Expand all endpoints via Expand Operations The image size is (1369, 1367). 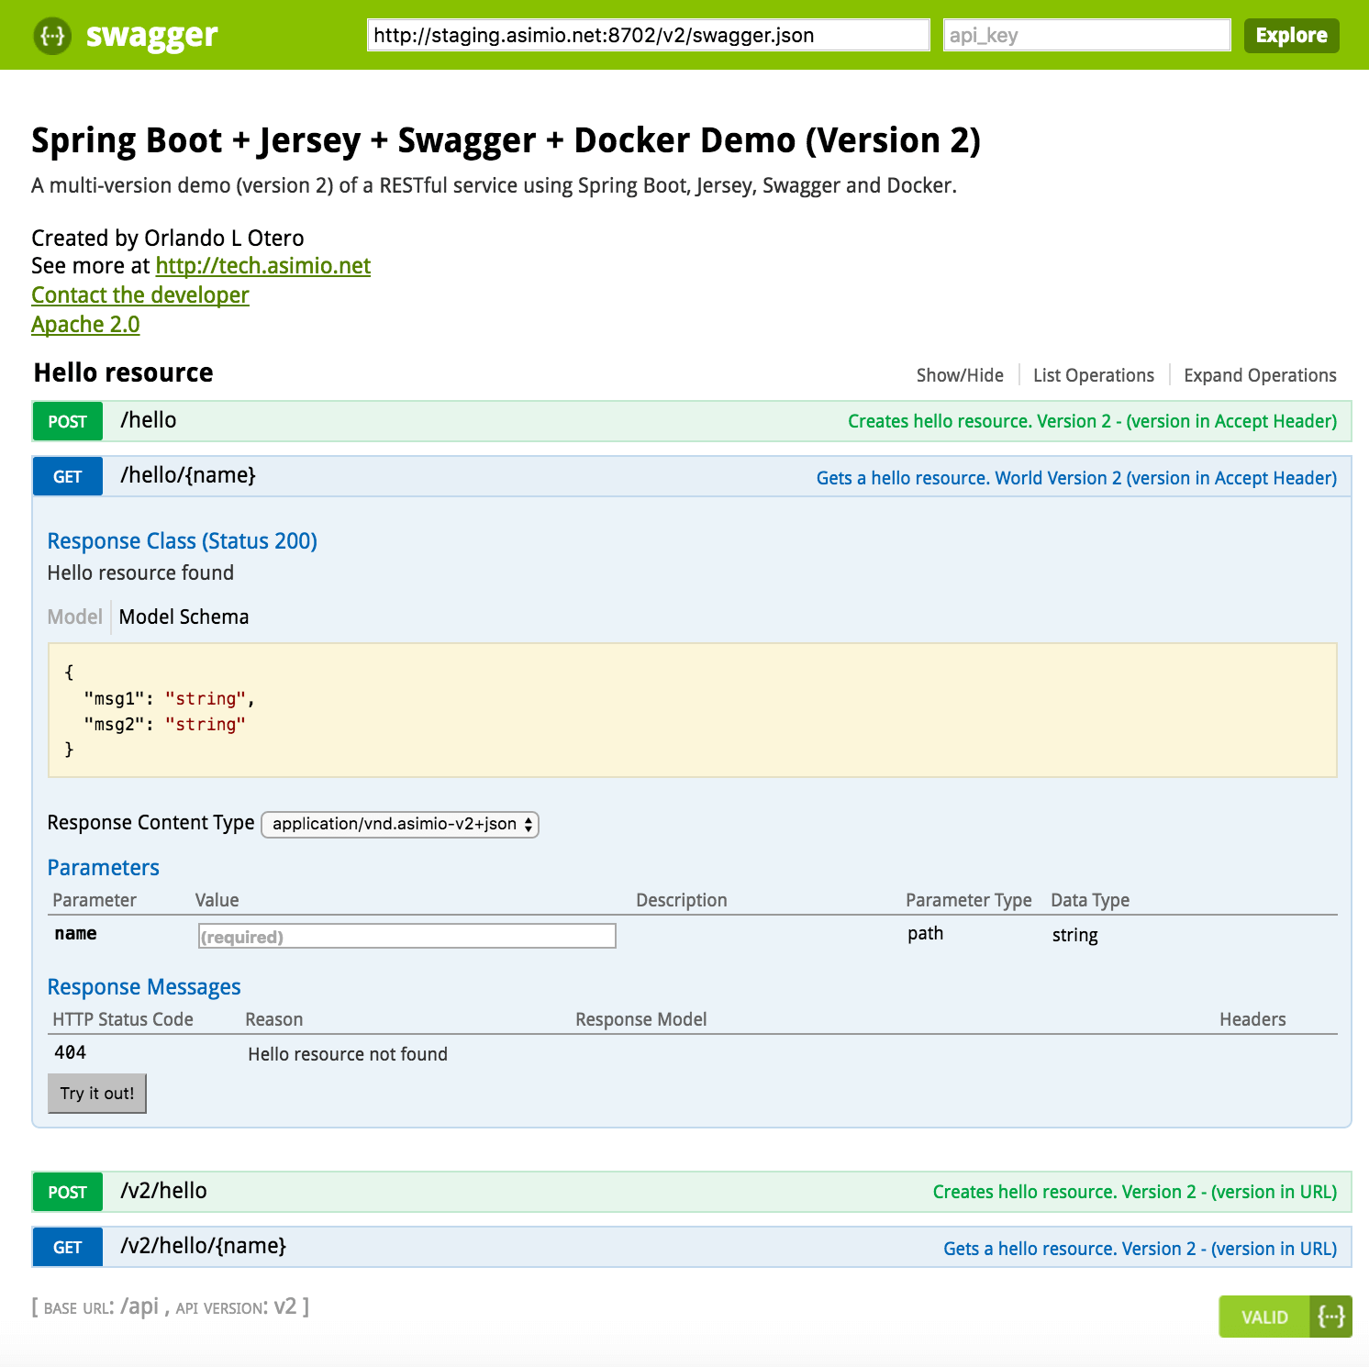pyautogui.click(x=1261, y=374)
